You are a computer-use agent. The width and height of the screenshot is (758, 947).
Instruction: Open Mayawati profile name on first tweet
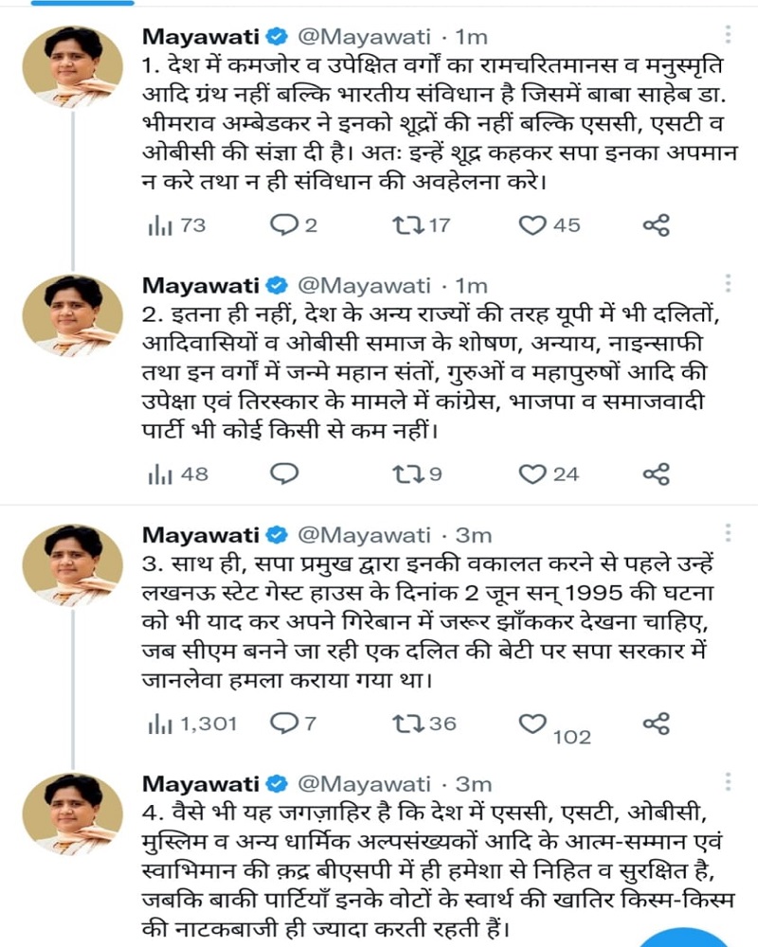click(201, 37)
